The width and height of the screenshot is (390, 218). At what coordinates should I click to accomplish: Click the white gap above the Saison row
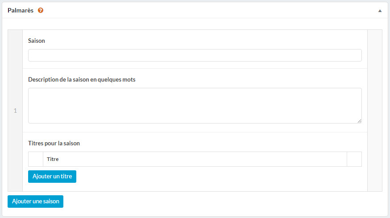tap(195, 24)
